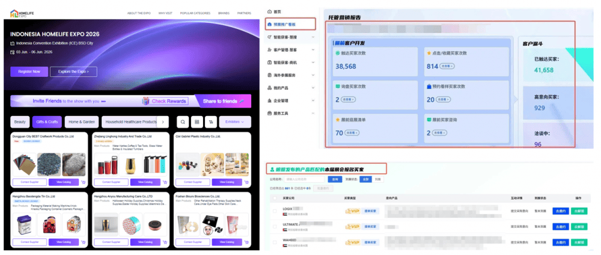Expand 智能获客-商机 sidebar chevron
The height and width of the screenshot is (255, 601).
click(x=313, y=63)
